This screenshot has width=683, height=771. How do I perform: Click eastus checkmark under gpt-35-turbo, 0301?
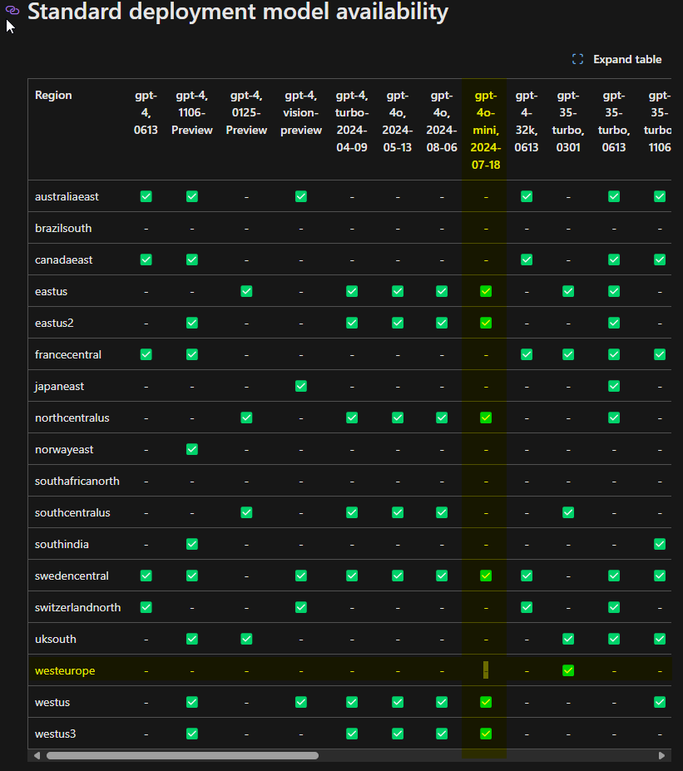pyautogui.click(x=568, y=292)
